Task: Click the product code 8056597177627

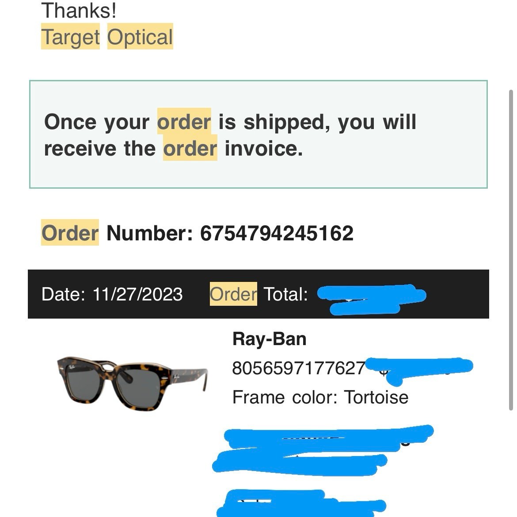Action: [x=299, y=368]
